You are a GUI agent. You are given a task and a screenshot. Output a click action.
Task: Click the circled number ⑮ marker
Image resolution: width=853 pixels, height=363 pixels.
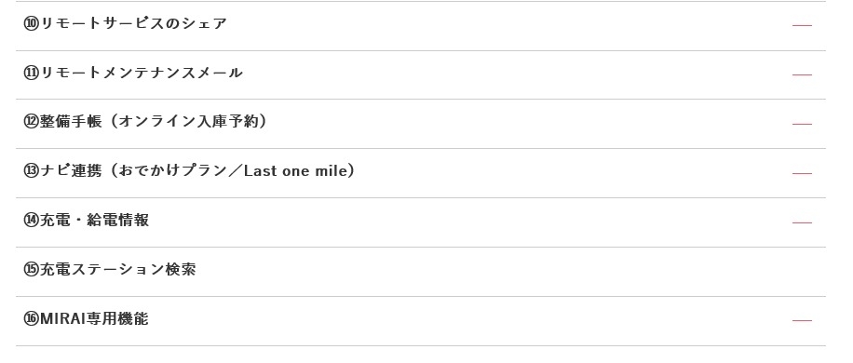[31, 270]
